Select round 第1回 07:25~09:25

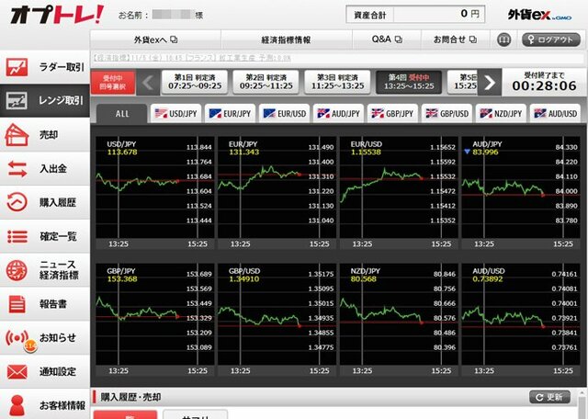click(x=195, y=82)
